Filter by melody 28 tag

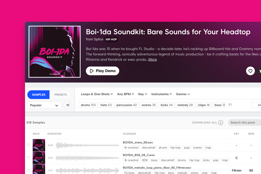pyautogui.click(x=185, y=105)
